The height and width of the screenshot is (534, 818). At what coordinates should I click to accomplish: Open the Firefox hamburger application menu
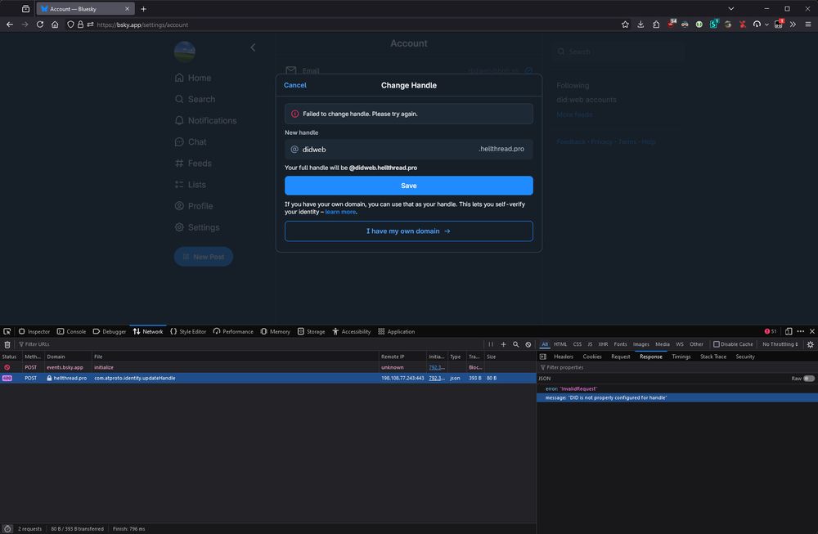[x=808, y=25]
